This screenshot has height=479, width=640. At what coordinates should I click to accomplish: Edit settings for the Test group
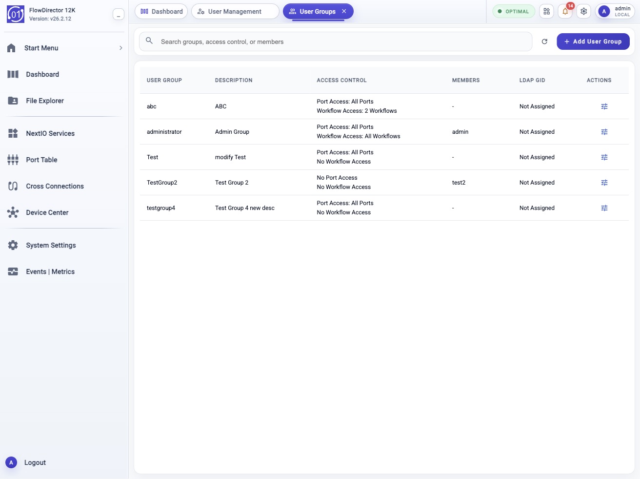click(x=604, y=157)
